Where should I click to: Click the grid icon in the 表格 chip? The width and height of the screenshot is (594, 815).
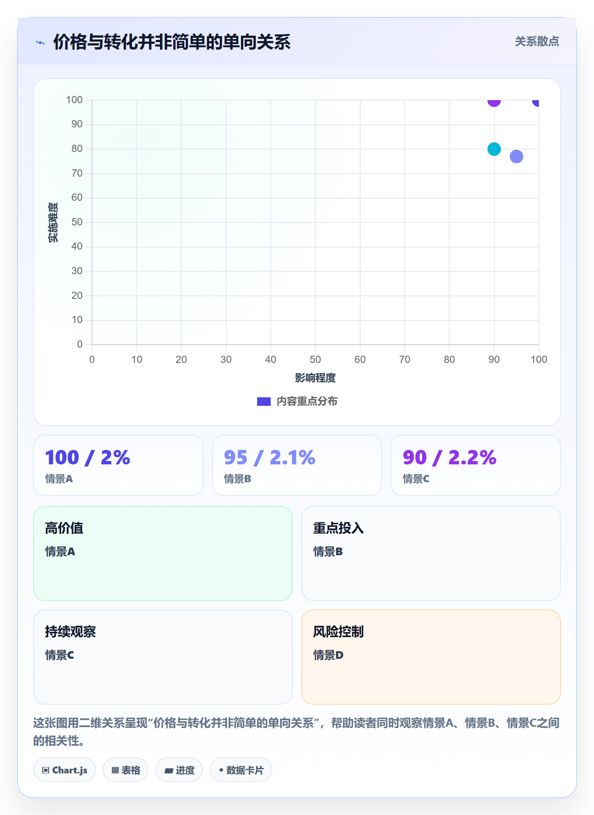115,770
